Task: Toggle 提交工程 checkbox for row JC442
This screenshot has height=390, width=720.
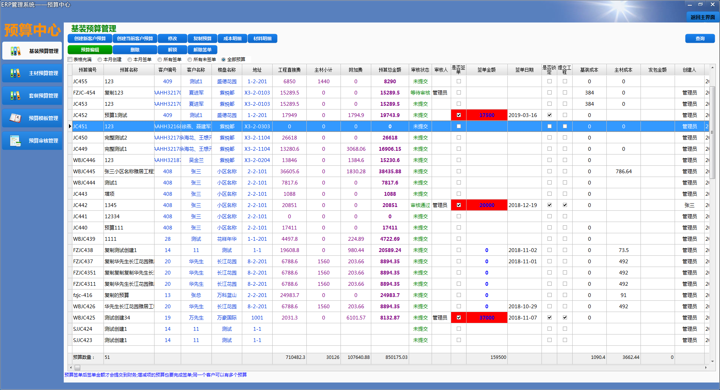Action: 565,205
